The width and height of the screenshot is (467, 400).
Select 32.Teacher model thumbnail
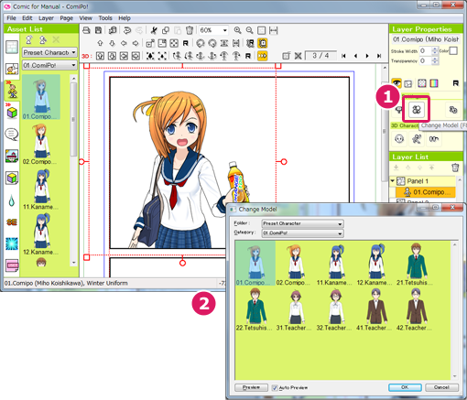coord(334,309)
